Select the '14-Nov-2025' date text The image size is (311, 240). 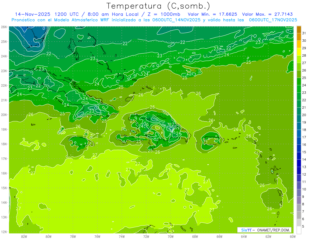(32, 14)
